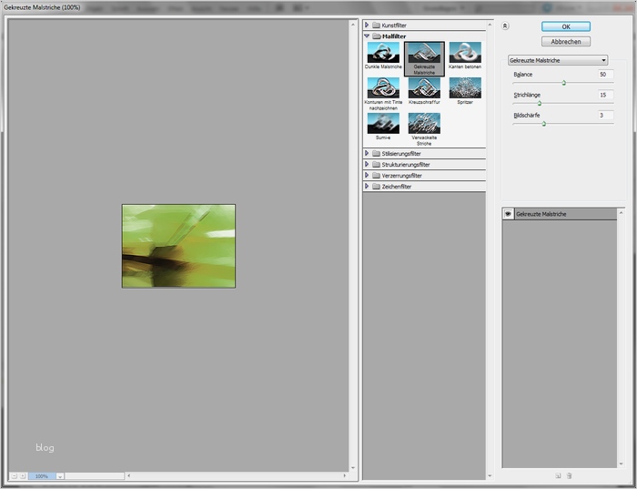Click the Balance slider handle
The height and width of the screenshot is (489, 637).
[x=564, y=83]
